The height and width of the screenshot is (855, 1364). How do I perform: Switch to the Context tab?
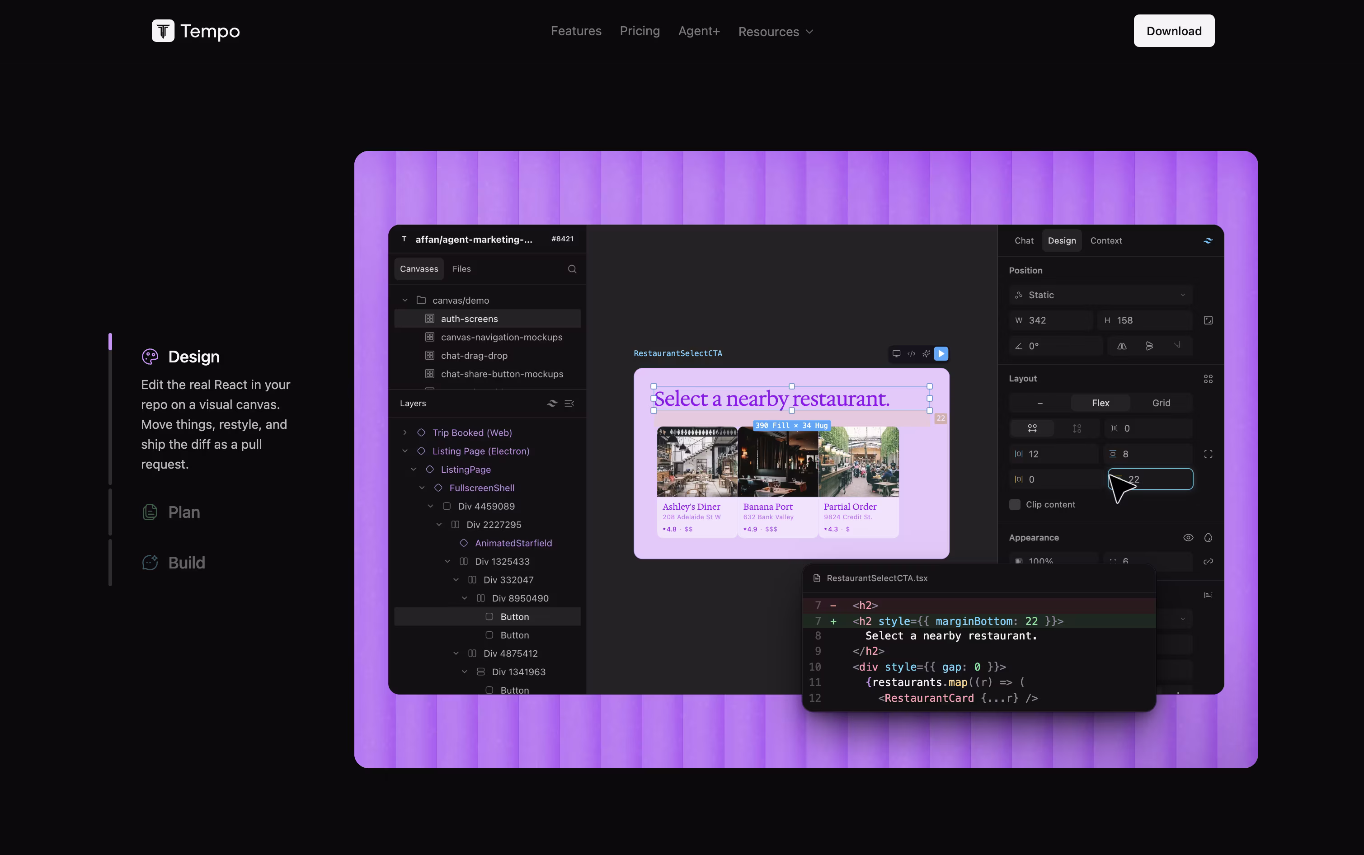click(1105, 240)
